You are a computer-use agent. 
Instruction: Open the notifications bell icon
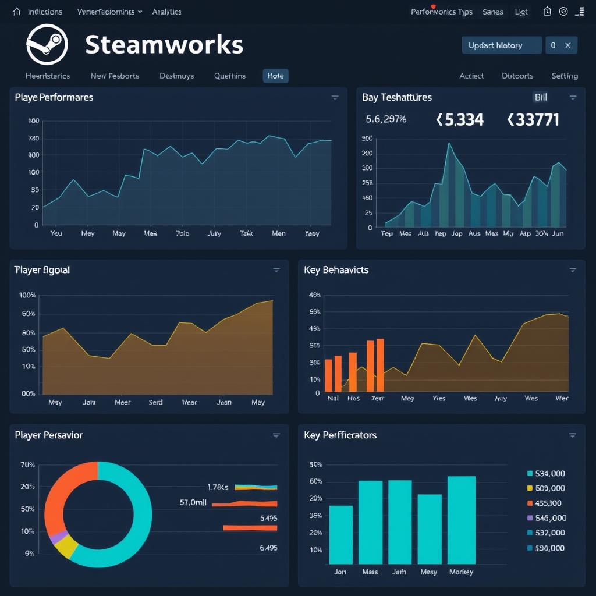pyautogui.click(x=547, y=12)
